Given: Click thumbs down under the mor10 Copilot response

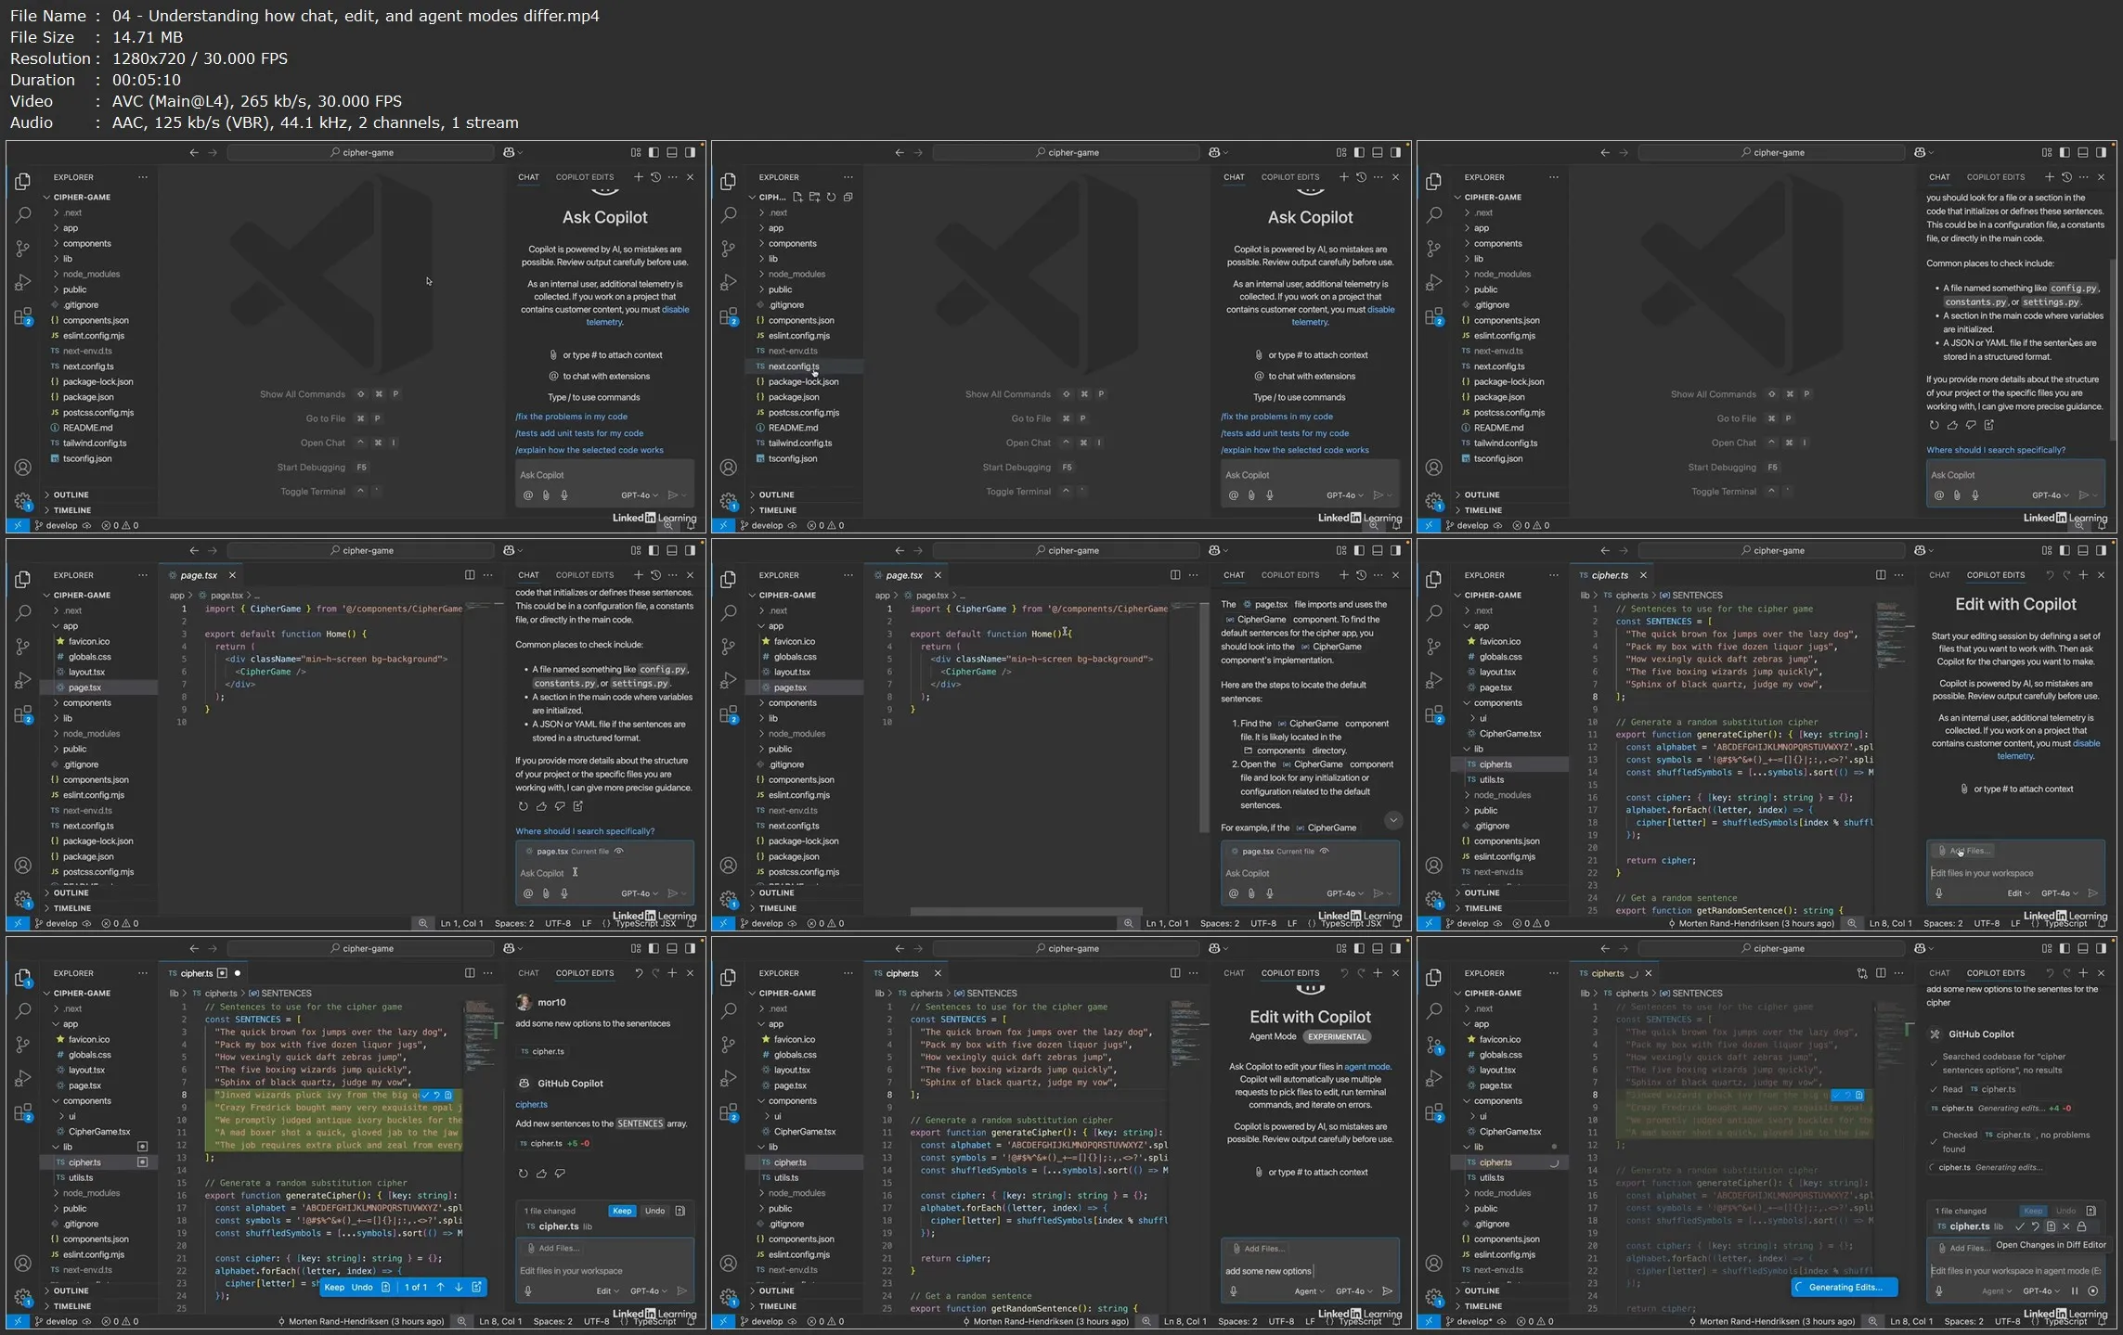Looking at the screenshot, I should (560, 1173).
